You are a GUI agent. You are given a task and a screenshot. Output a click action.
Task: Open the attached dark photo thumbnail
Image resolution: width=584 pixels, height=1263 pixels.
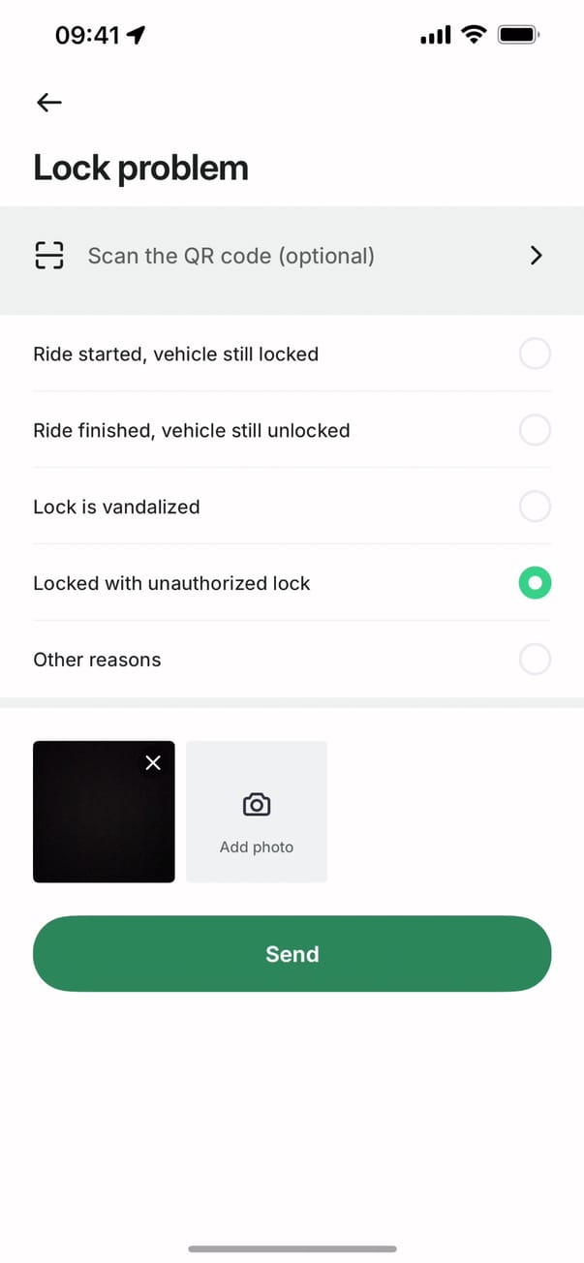point(97,818)
